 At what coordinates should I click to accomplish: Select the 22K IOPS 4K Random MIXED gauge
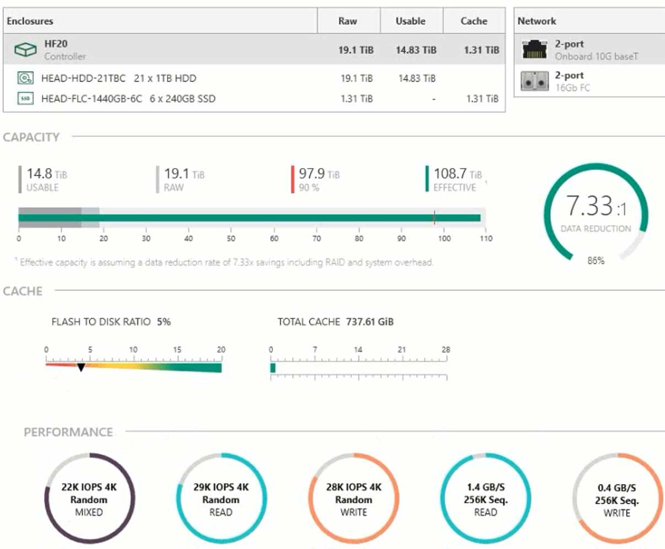(x=89, y=499)
